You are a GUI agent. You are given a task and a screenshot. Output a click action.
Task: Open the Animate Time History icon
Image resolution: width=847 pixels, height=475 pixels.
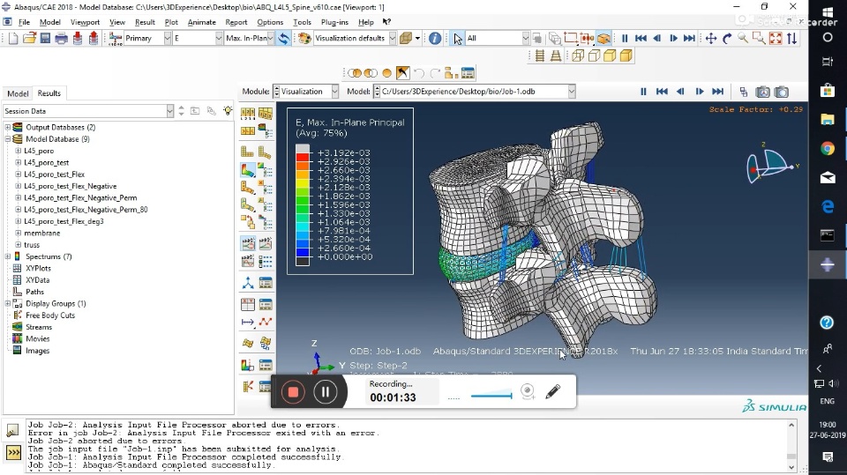tap(265, 244)
